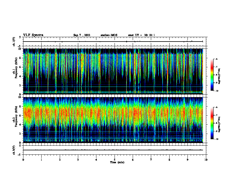This screenshot has height=179, width=232.
Task: Click time axis tick label "4"
Action: point(96,160)
